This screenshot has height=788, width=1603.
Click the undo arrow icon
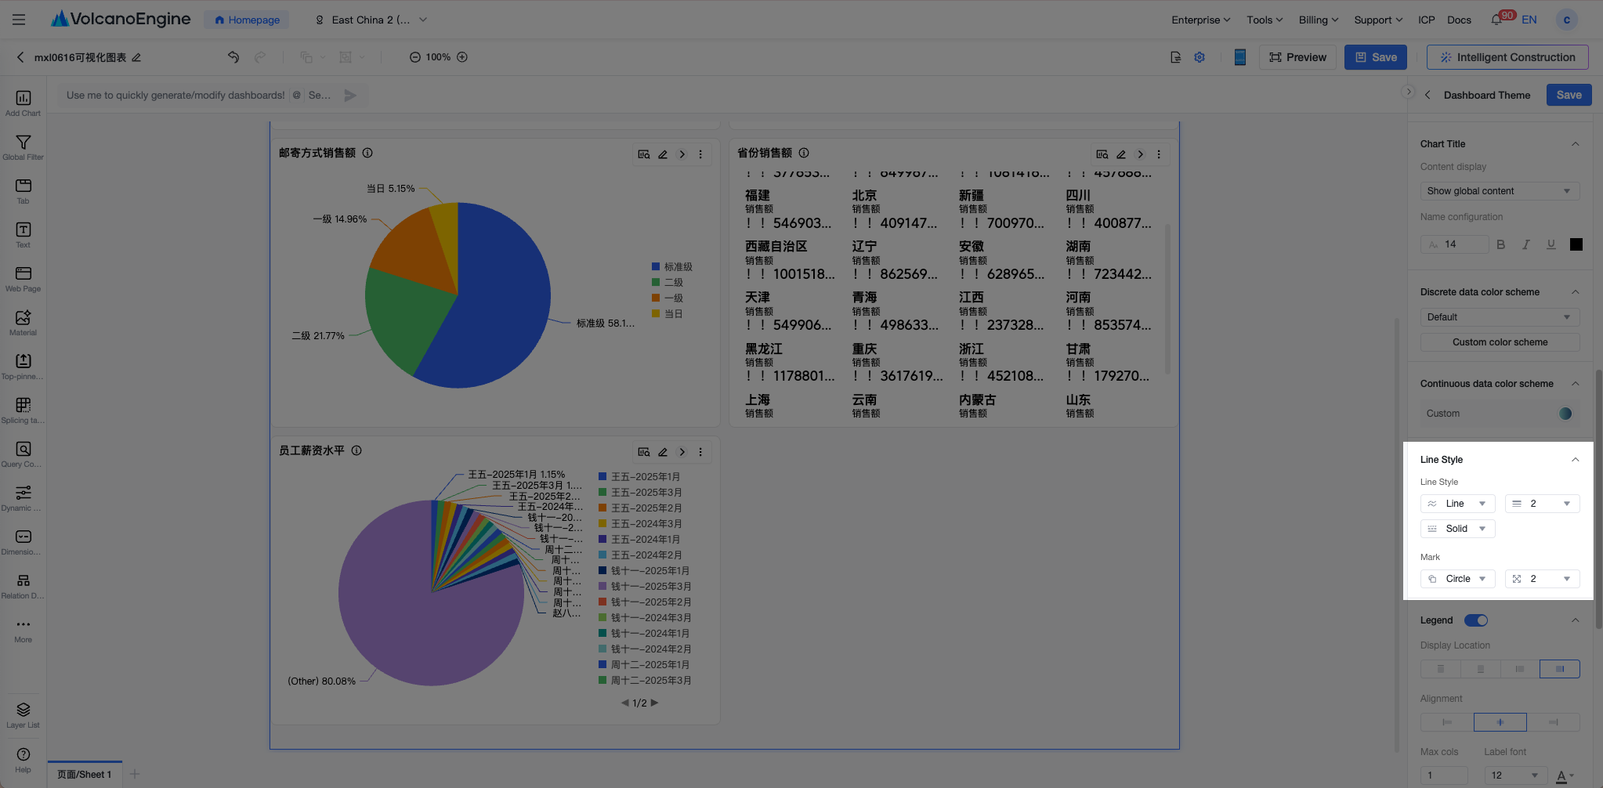tap(233, 57)
